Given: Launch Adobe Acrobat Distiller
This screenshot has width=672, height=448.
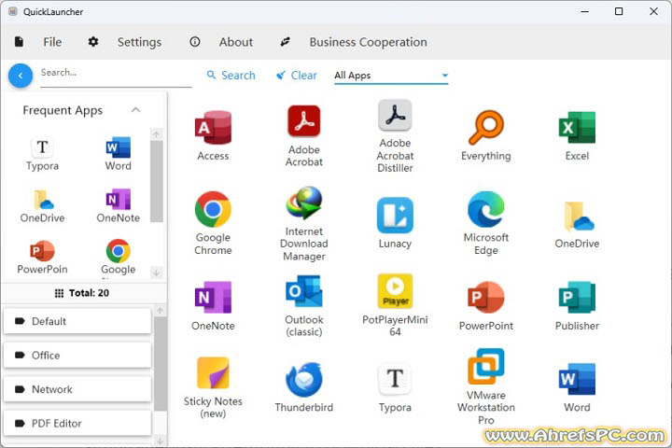Looking at the screenshot, I should 395,136.
